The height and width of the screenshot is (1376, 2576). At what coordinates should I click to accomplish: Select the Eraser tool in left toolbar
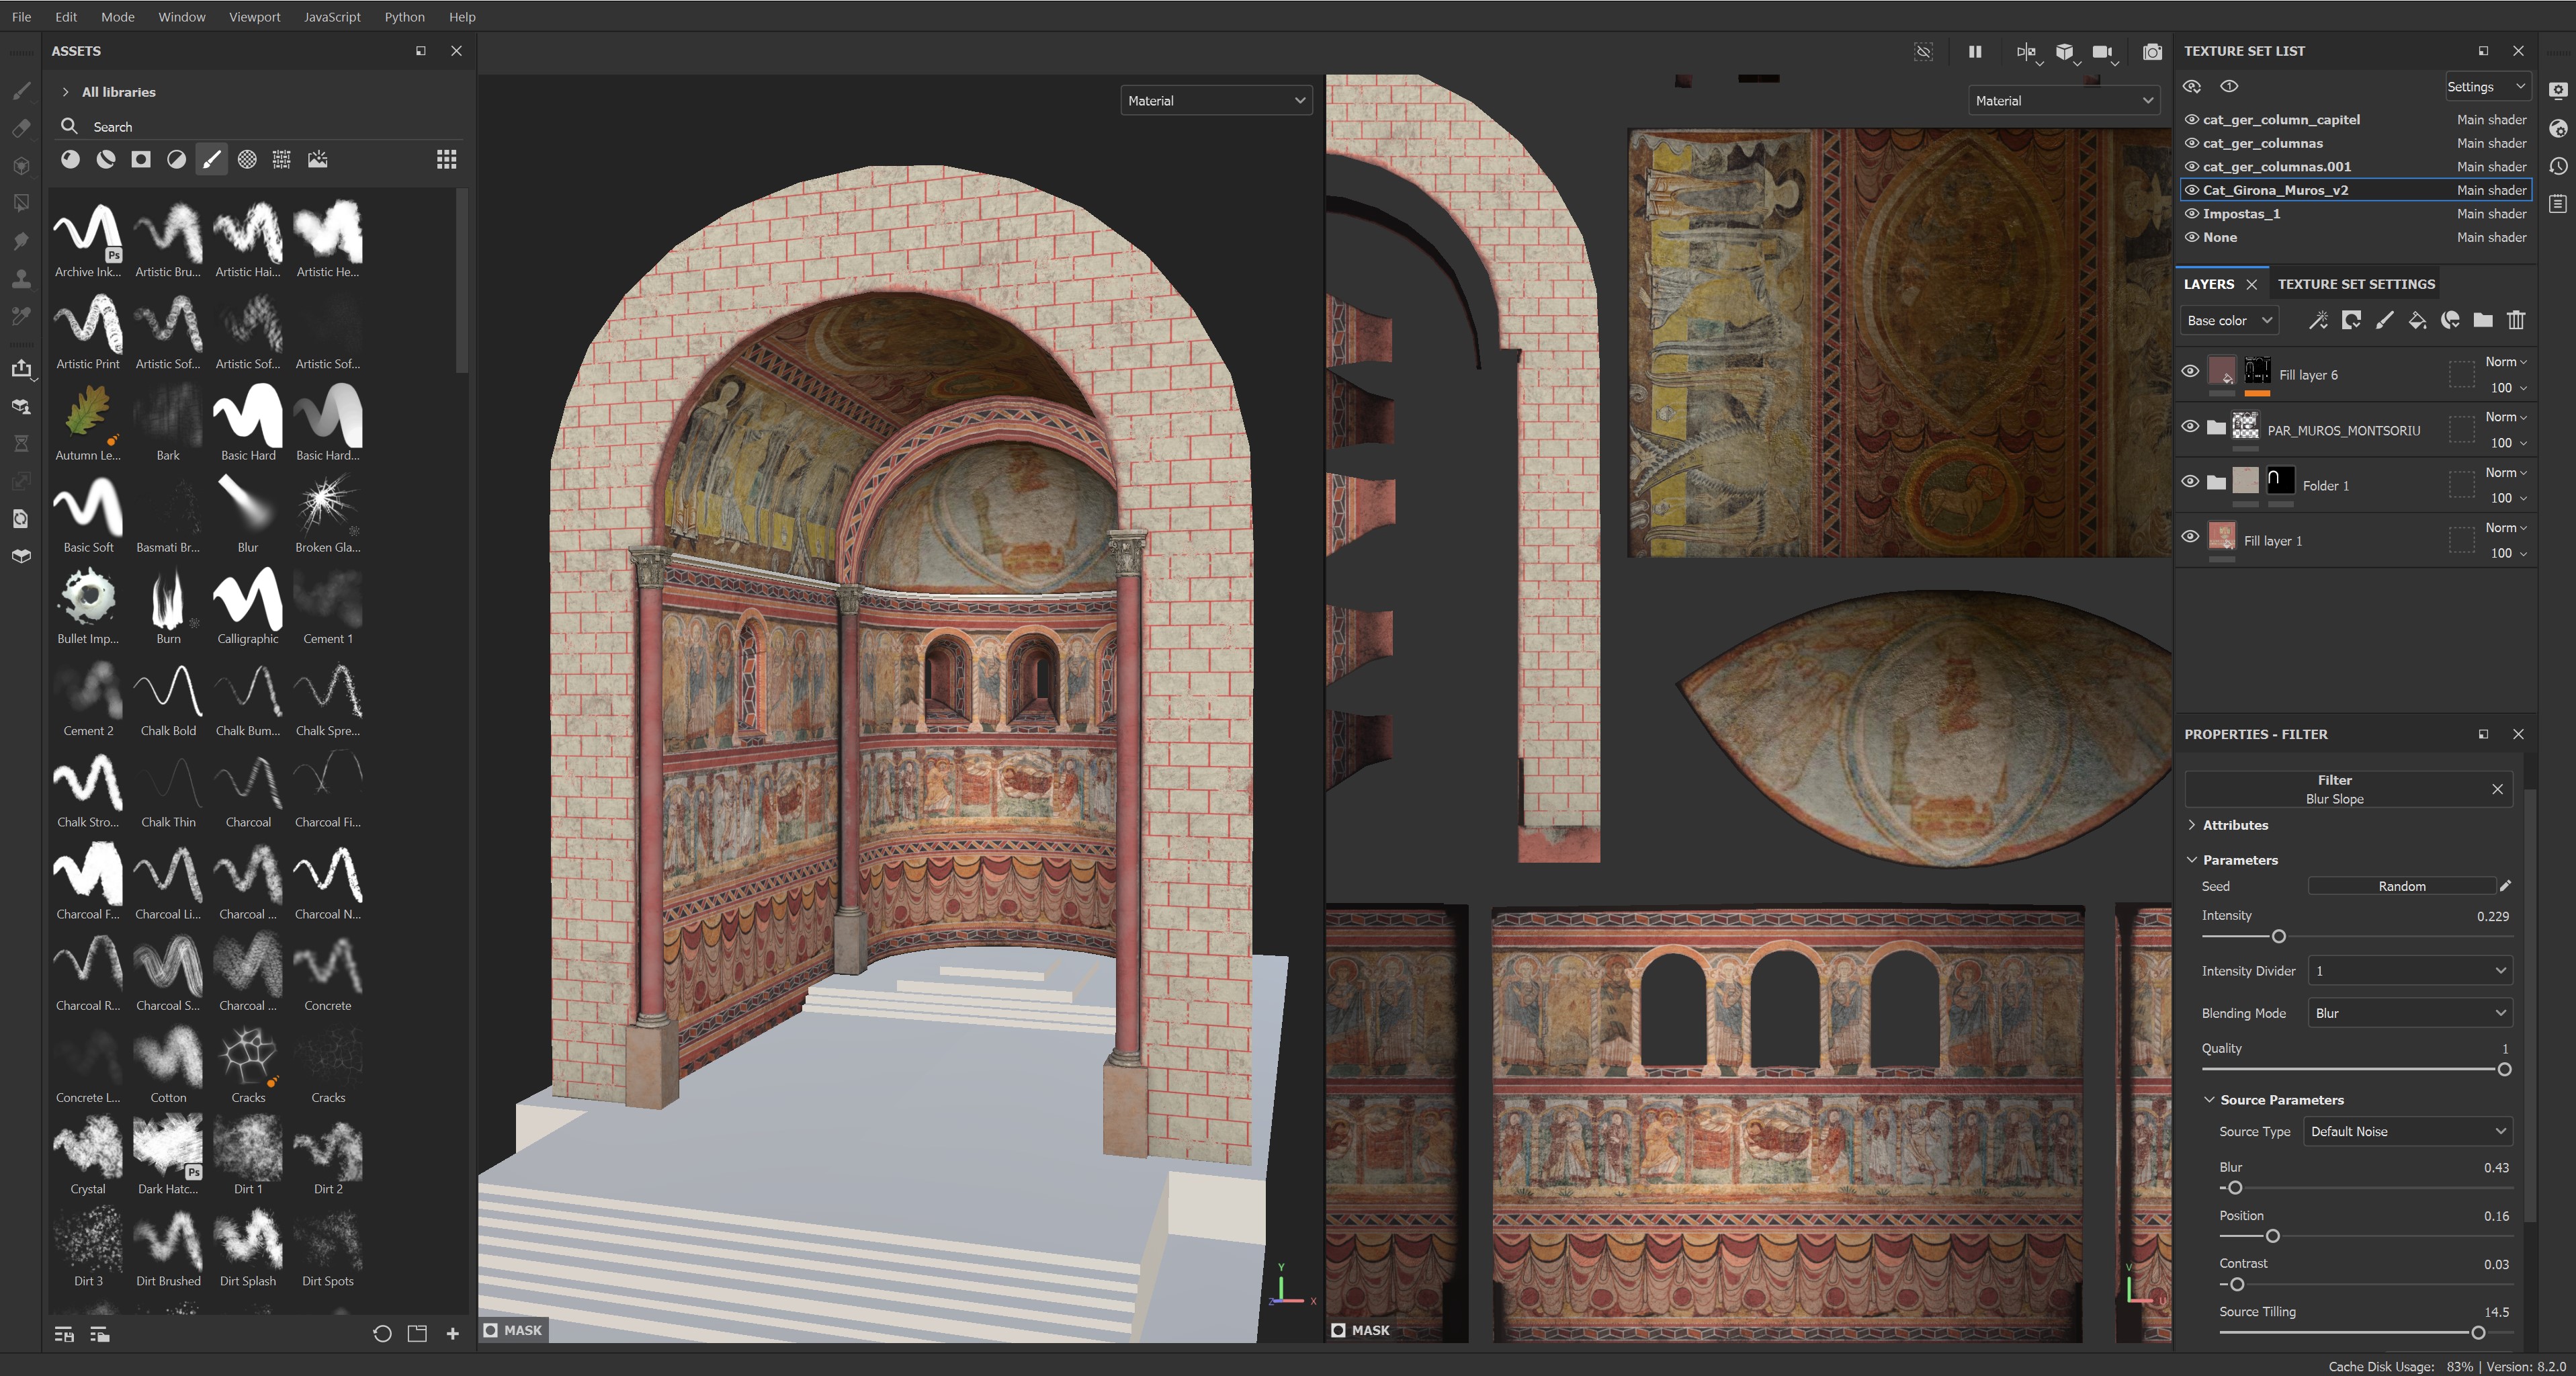21,128
